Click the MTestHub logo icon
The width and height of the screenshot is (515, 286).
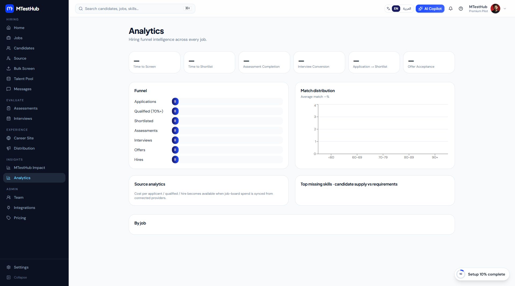coord(10,9)
